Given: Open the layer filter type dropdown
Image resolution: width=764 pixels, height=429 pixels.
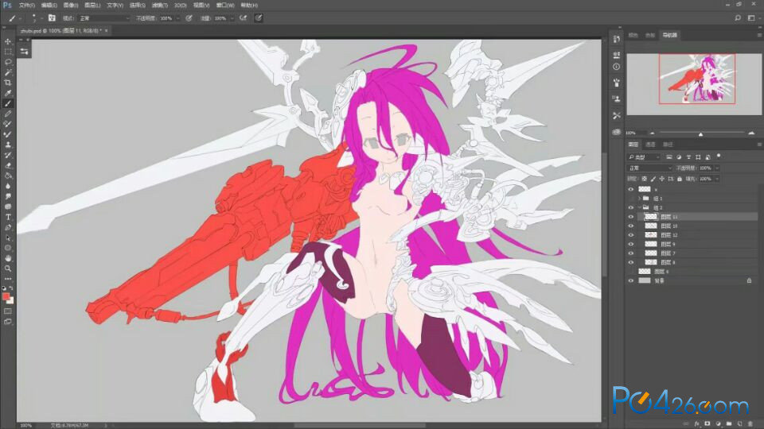Looking at the screenshot, I should pyautogui.click(x=644, y=157).
